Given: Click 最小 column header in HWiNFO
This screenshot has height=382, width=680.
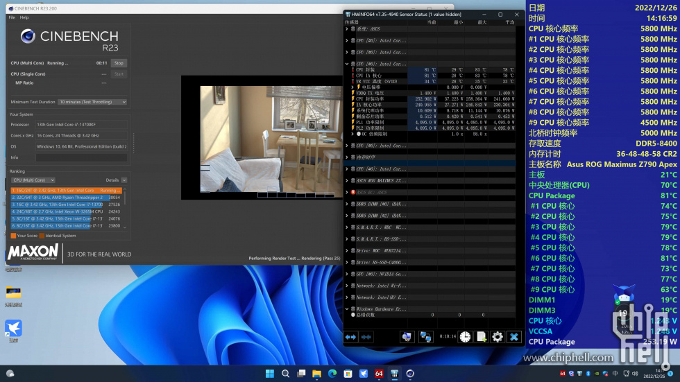Looking at the screenshot, I should click(x=459, y=22).
